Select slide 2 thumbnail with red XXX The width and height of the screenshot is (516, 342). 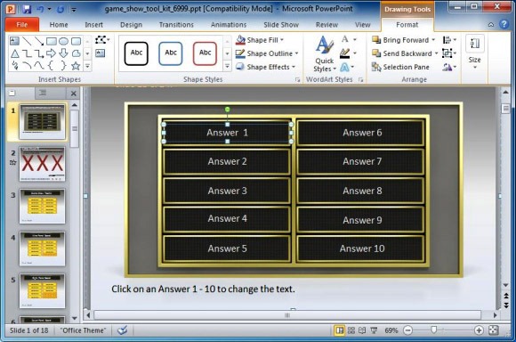coord(42,164)
